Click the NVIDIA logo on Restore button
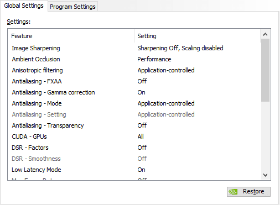This screenshot has width=280, height=205. coord(233,192)
